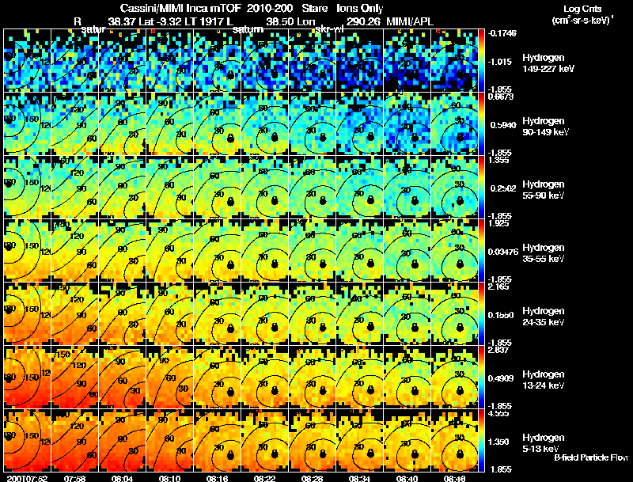Screen dimensions: 633x482
Task: Click the '08:16' time label
Action: tap(217, 478)
